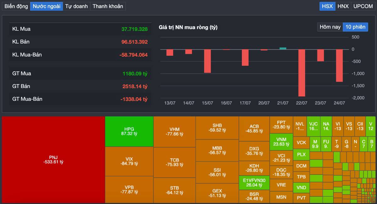This screenshot has height=204, width=377.
Task: Click the 22/07 largest red bar
Action: click(x=302, y=73)
